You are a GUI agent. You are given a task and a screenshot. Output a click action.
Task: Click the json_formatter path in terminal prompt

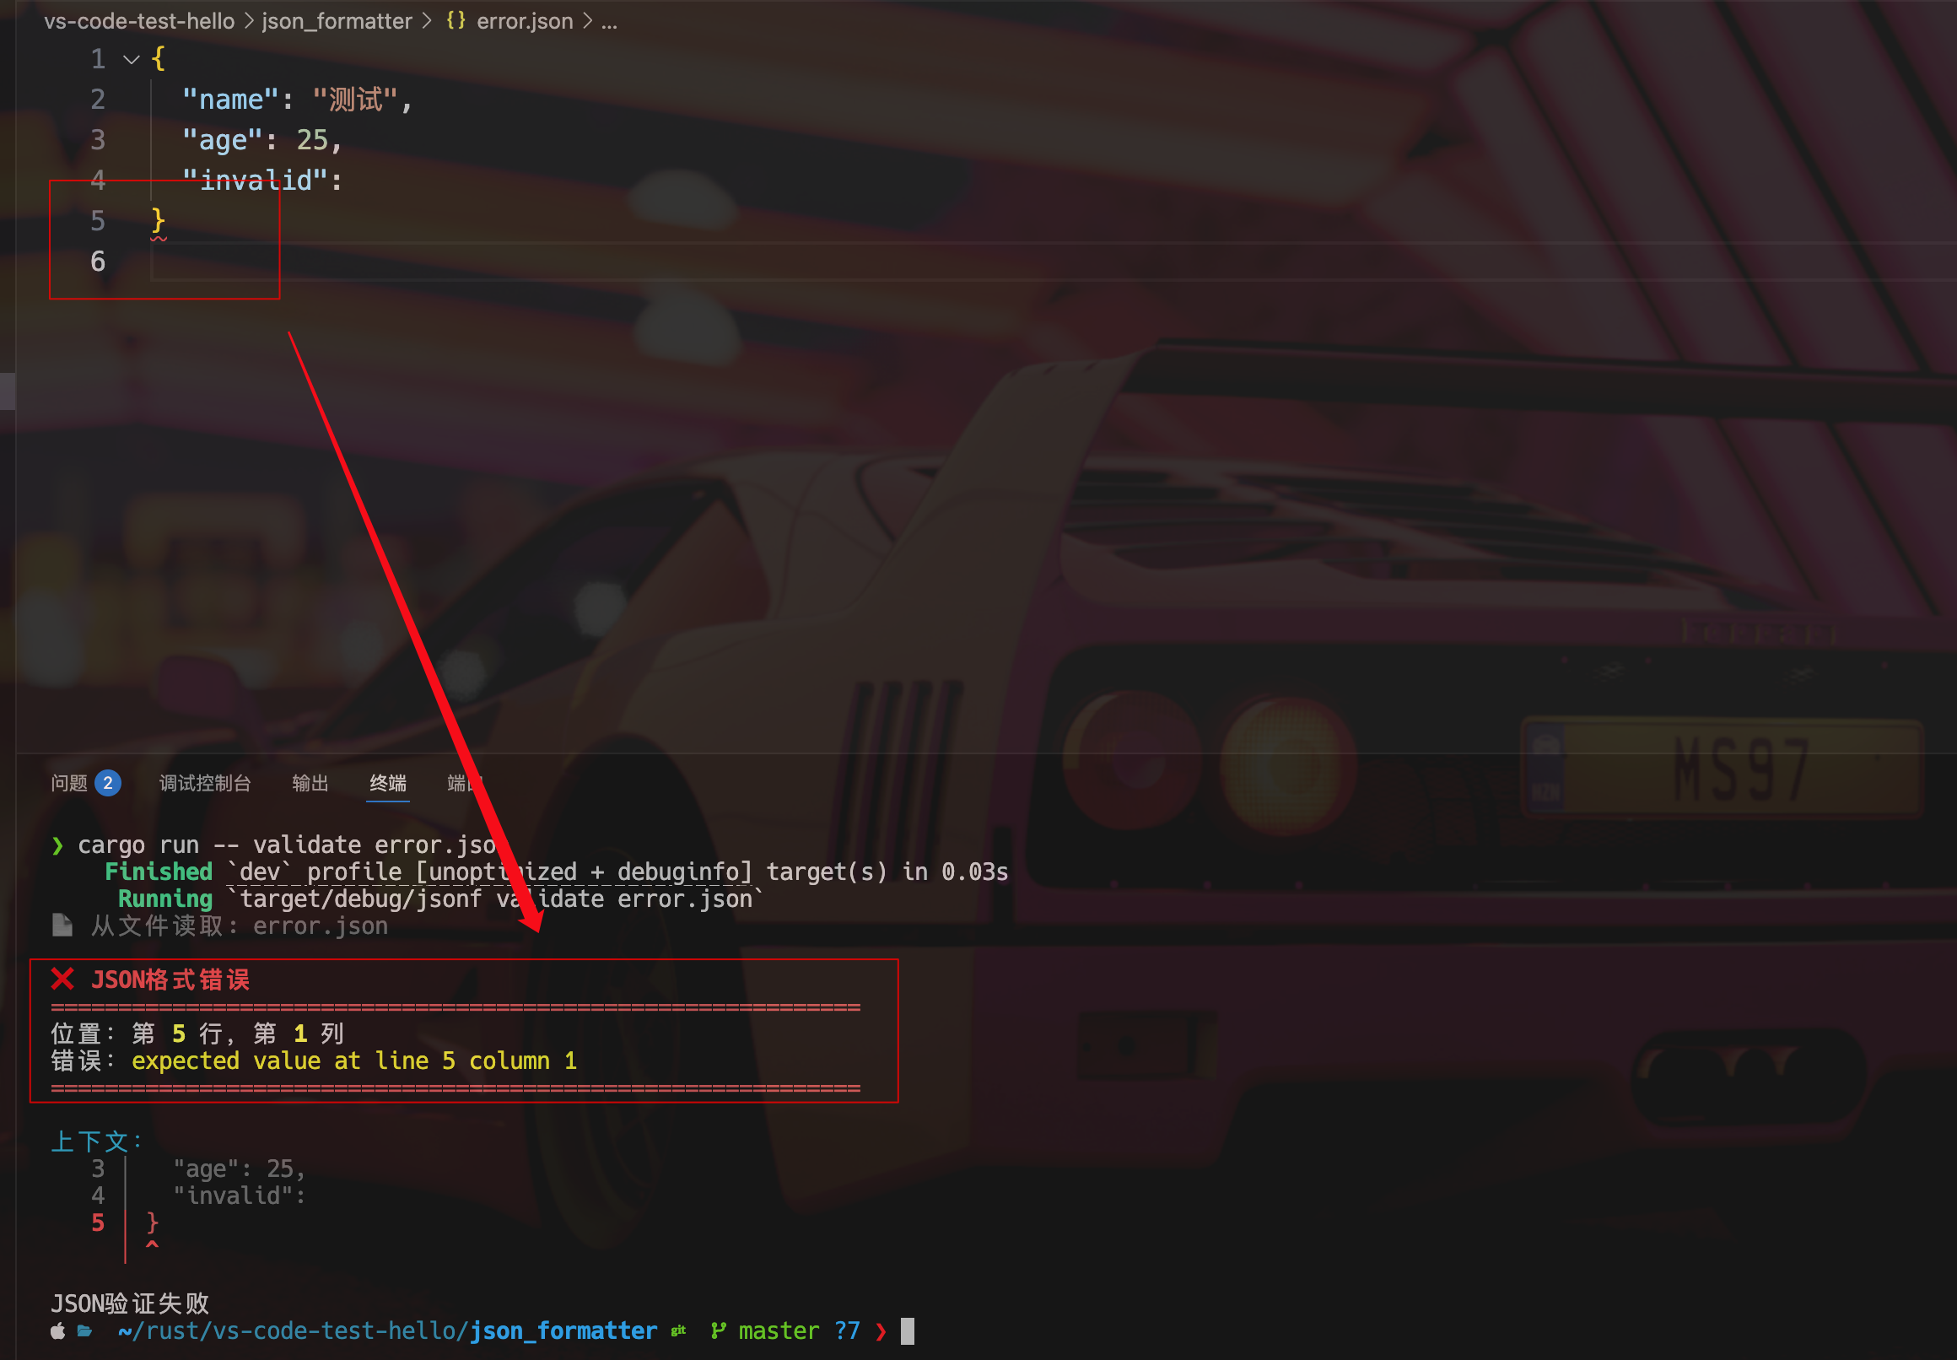tap(563, 1331)
